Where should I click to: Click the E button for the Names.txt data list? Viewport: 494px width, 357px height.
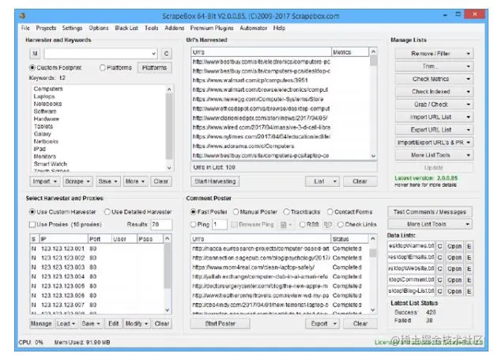click(x=469, y=246)
